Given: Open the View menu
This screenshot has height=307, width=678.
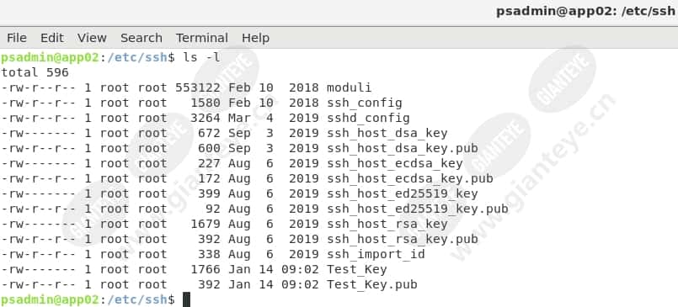Looking at the screenshot, I should [92, 38].
